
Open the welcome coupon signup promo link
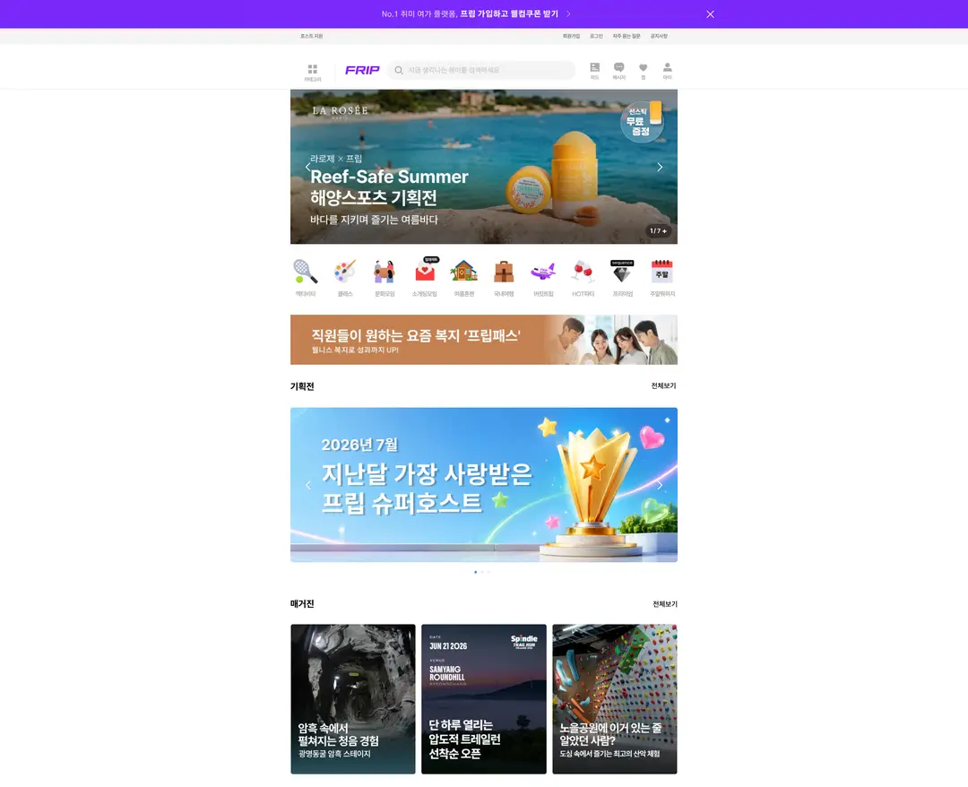click(x=475, y=13)
